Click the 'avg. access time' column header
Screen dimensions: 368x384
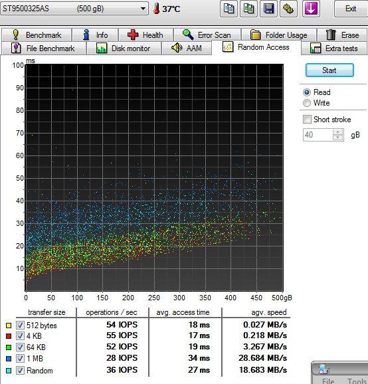tap(183, 312)
